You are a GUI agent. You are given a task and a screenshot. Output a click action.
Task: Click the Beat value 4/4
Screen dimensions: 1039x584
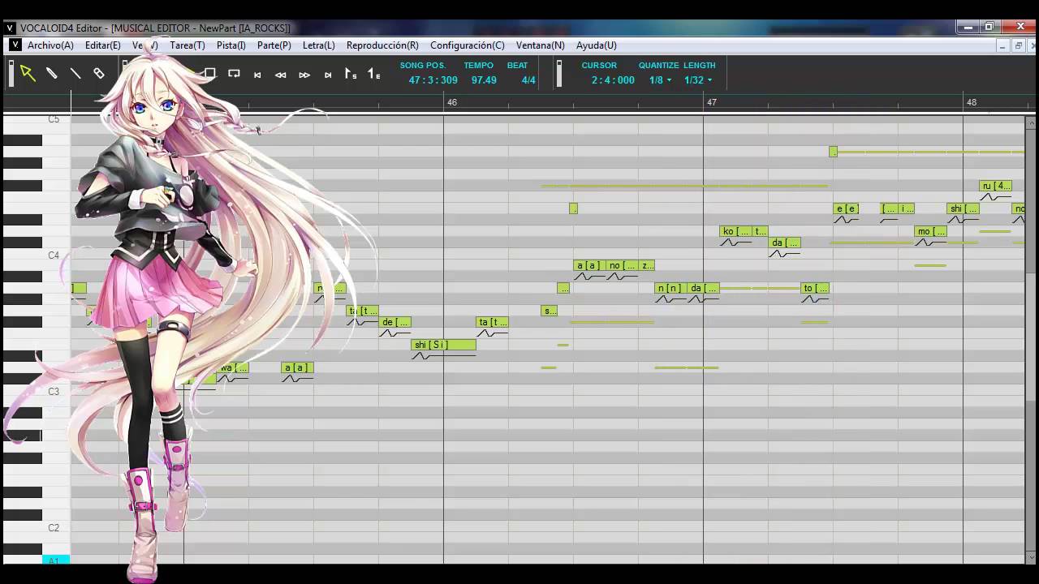[x=528, y=80]
